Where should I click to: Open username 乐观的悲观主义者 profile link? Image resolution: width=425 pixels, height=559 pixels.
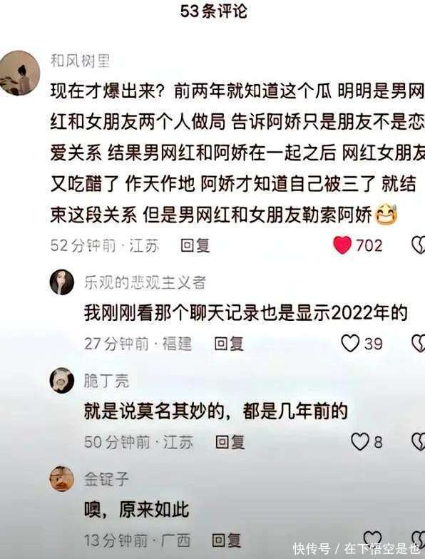[x=145, y=282]
